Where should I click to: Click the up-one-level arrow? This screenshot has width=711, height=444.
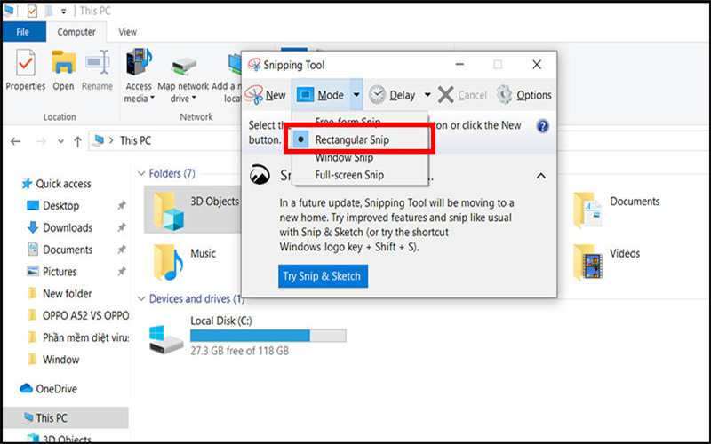tap(77, 141)
